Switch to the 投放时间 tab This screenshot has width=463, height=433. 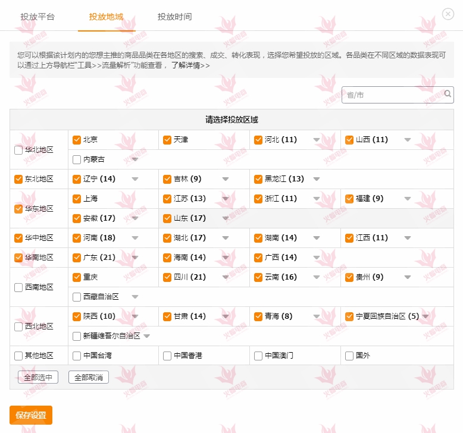click(174, 17)
